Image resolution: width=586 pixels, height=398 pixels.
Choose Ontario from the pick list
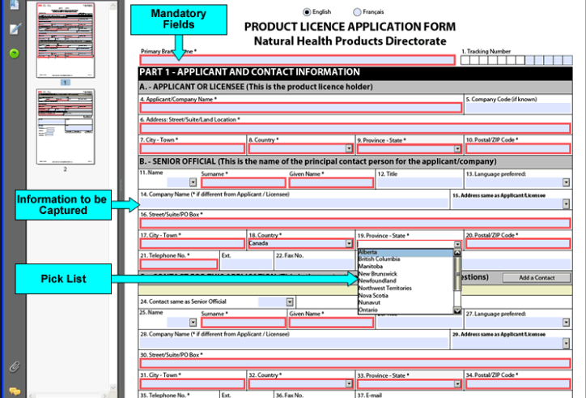click(x=406, y=310)
